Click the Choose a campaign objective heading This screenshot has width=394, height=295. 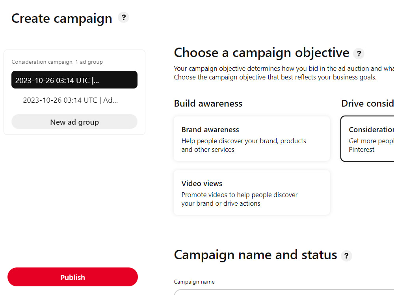(x=262, y=53)
